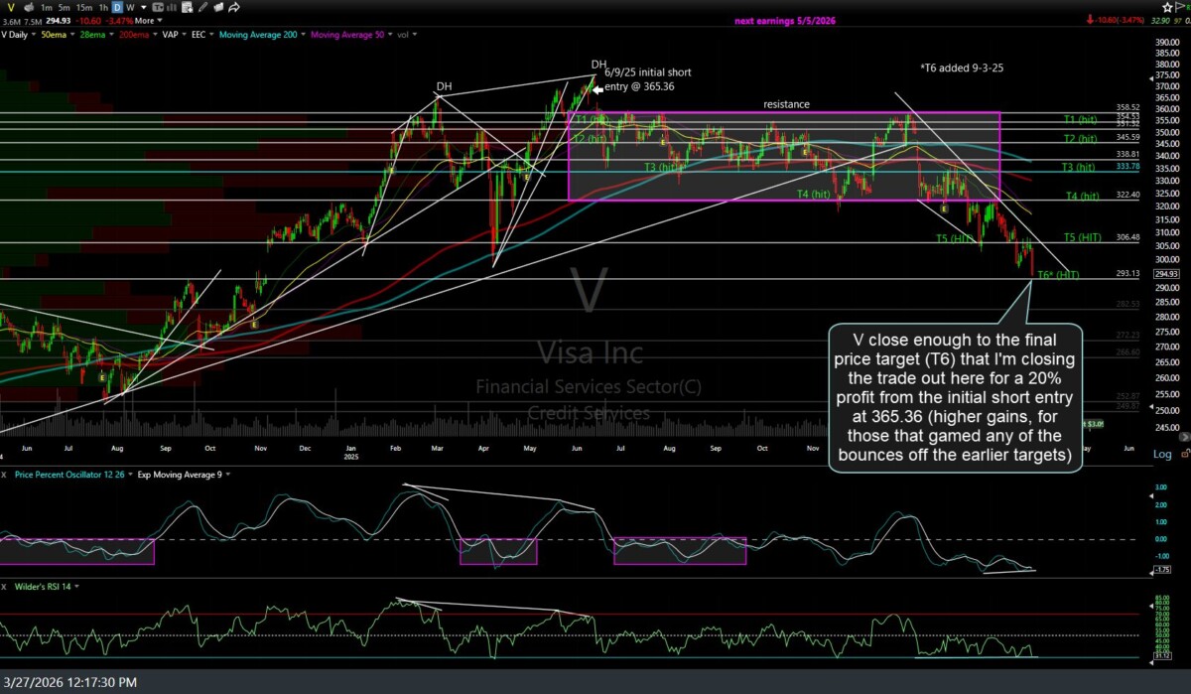This screenshot has width=1191, height=694.
Task: Select the Daily (D) timeframe toggle
Action: coord(117,7)
